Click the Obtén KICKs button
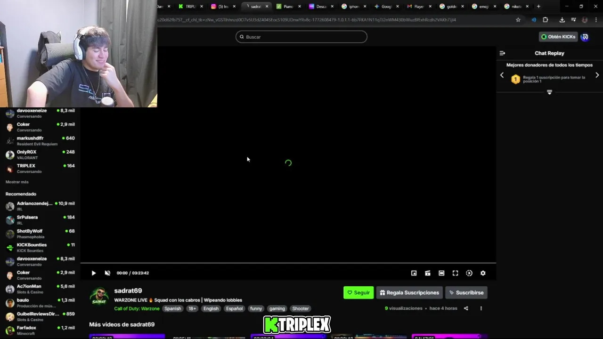The image size is (603, 339). coord(558,37)
